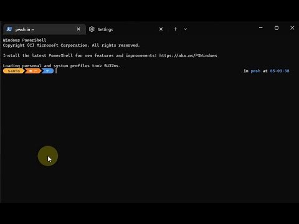299x224 pixels.
Task: Click 'Install the latest PowerShell' text
Action: 38,55
